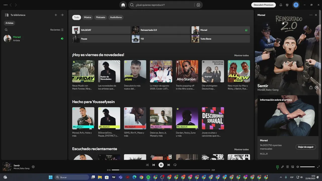Open the SALGOAT shortcut tile
The image size is (322, 181).
pos(101,30)
